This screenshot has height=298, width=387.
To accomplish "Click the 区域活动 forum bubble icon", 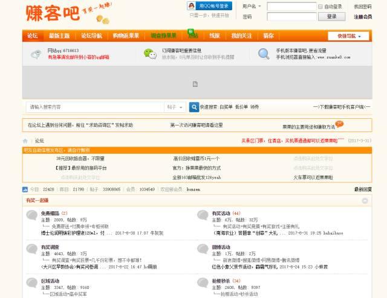I will tap(32, 282).
